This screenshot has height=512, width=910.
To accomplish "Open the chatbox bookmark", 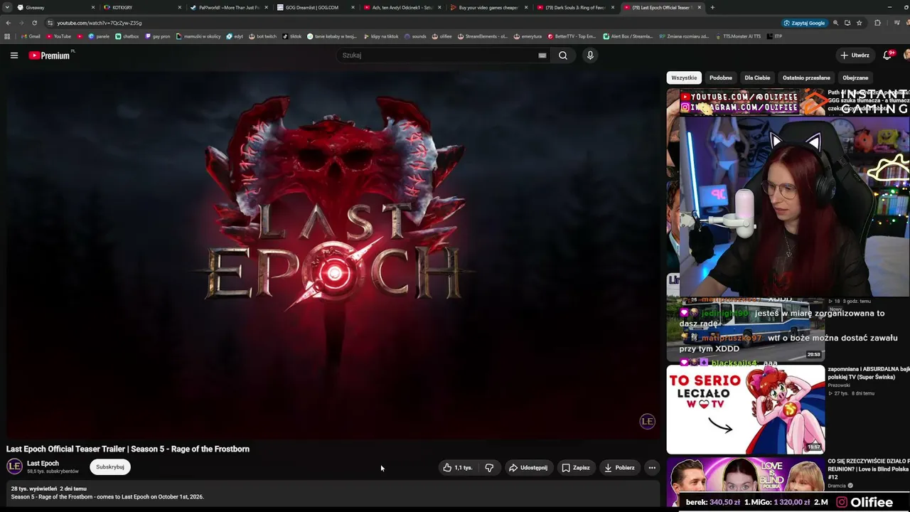I will click(127, 36).
